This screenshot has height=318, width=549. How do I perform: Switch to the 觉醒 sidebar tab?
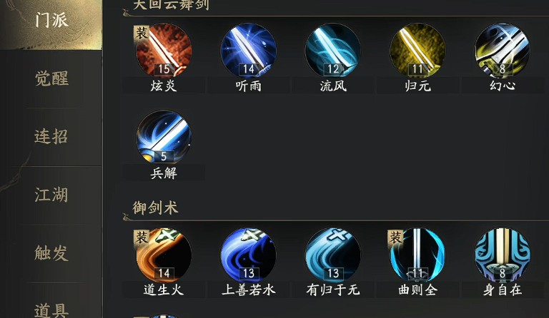[x=51, y=78]
